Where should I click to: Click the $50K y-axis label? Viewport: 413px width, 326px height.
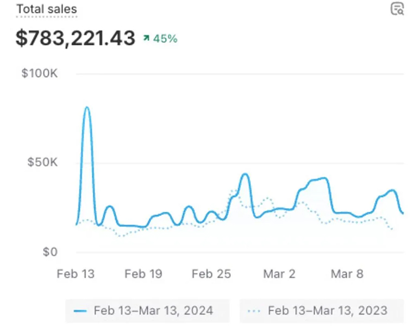(42, 162)
